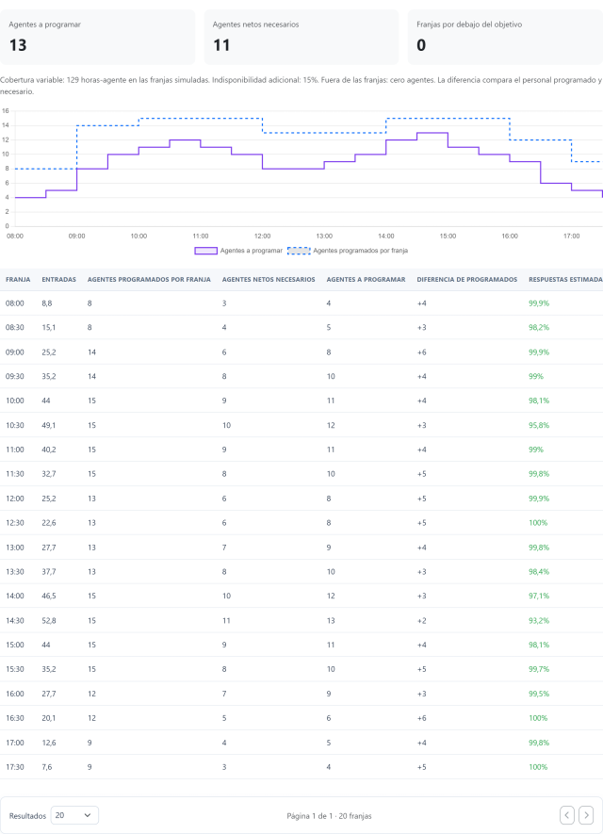The width and height of the screenshot is (603, 834).
Task: Click the 46,5 entradas value
Action: click(x=49, y=596)
